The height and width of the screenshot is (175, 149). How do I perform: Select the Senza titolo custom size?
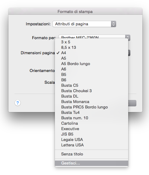click(x=91, y=154)
